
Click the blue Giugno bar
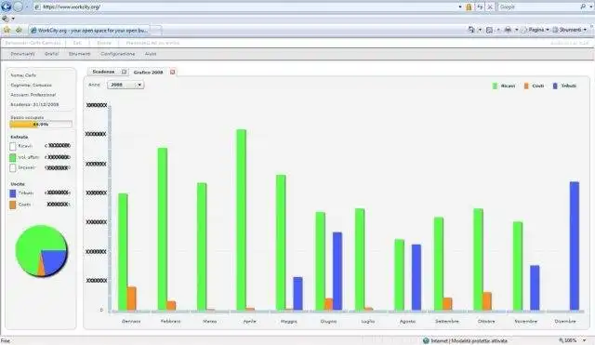(337, 272)
